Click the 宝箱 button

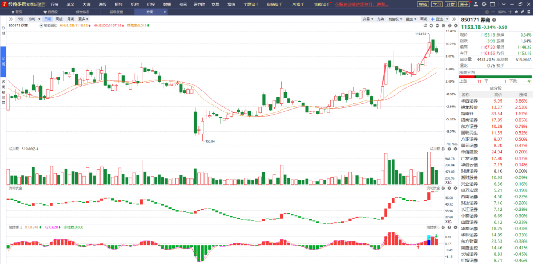[x=423, y=4]
